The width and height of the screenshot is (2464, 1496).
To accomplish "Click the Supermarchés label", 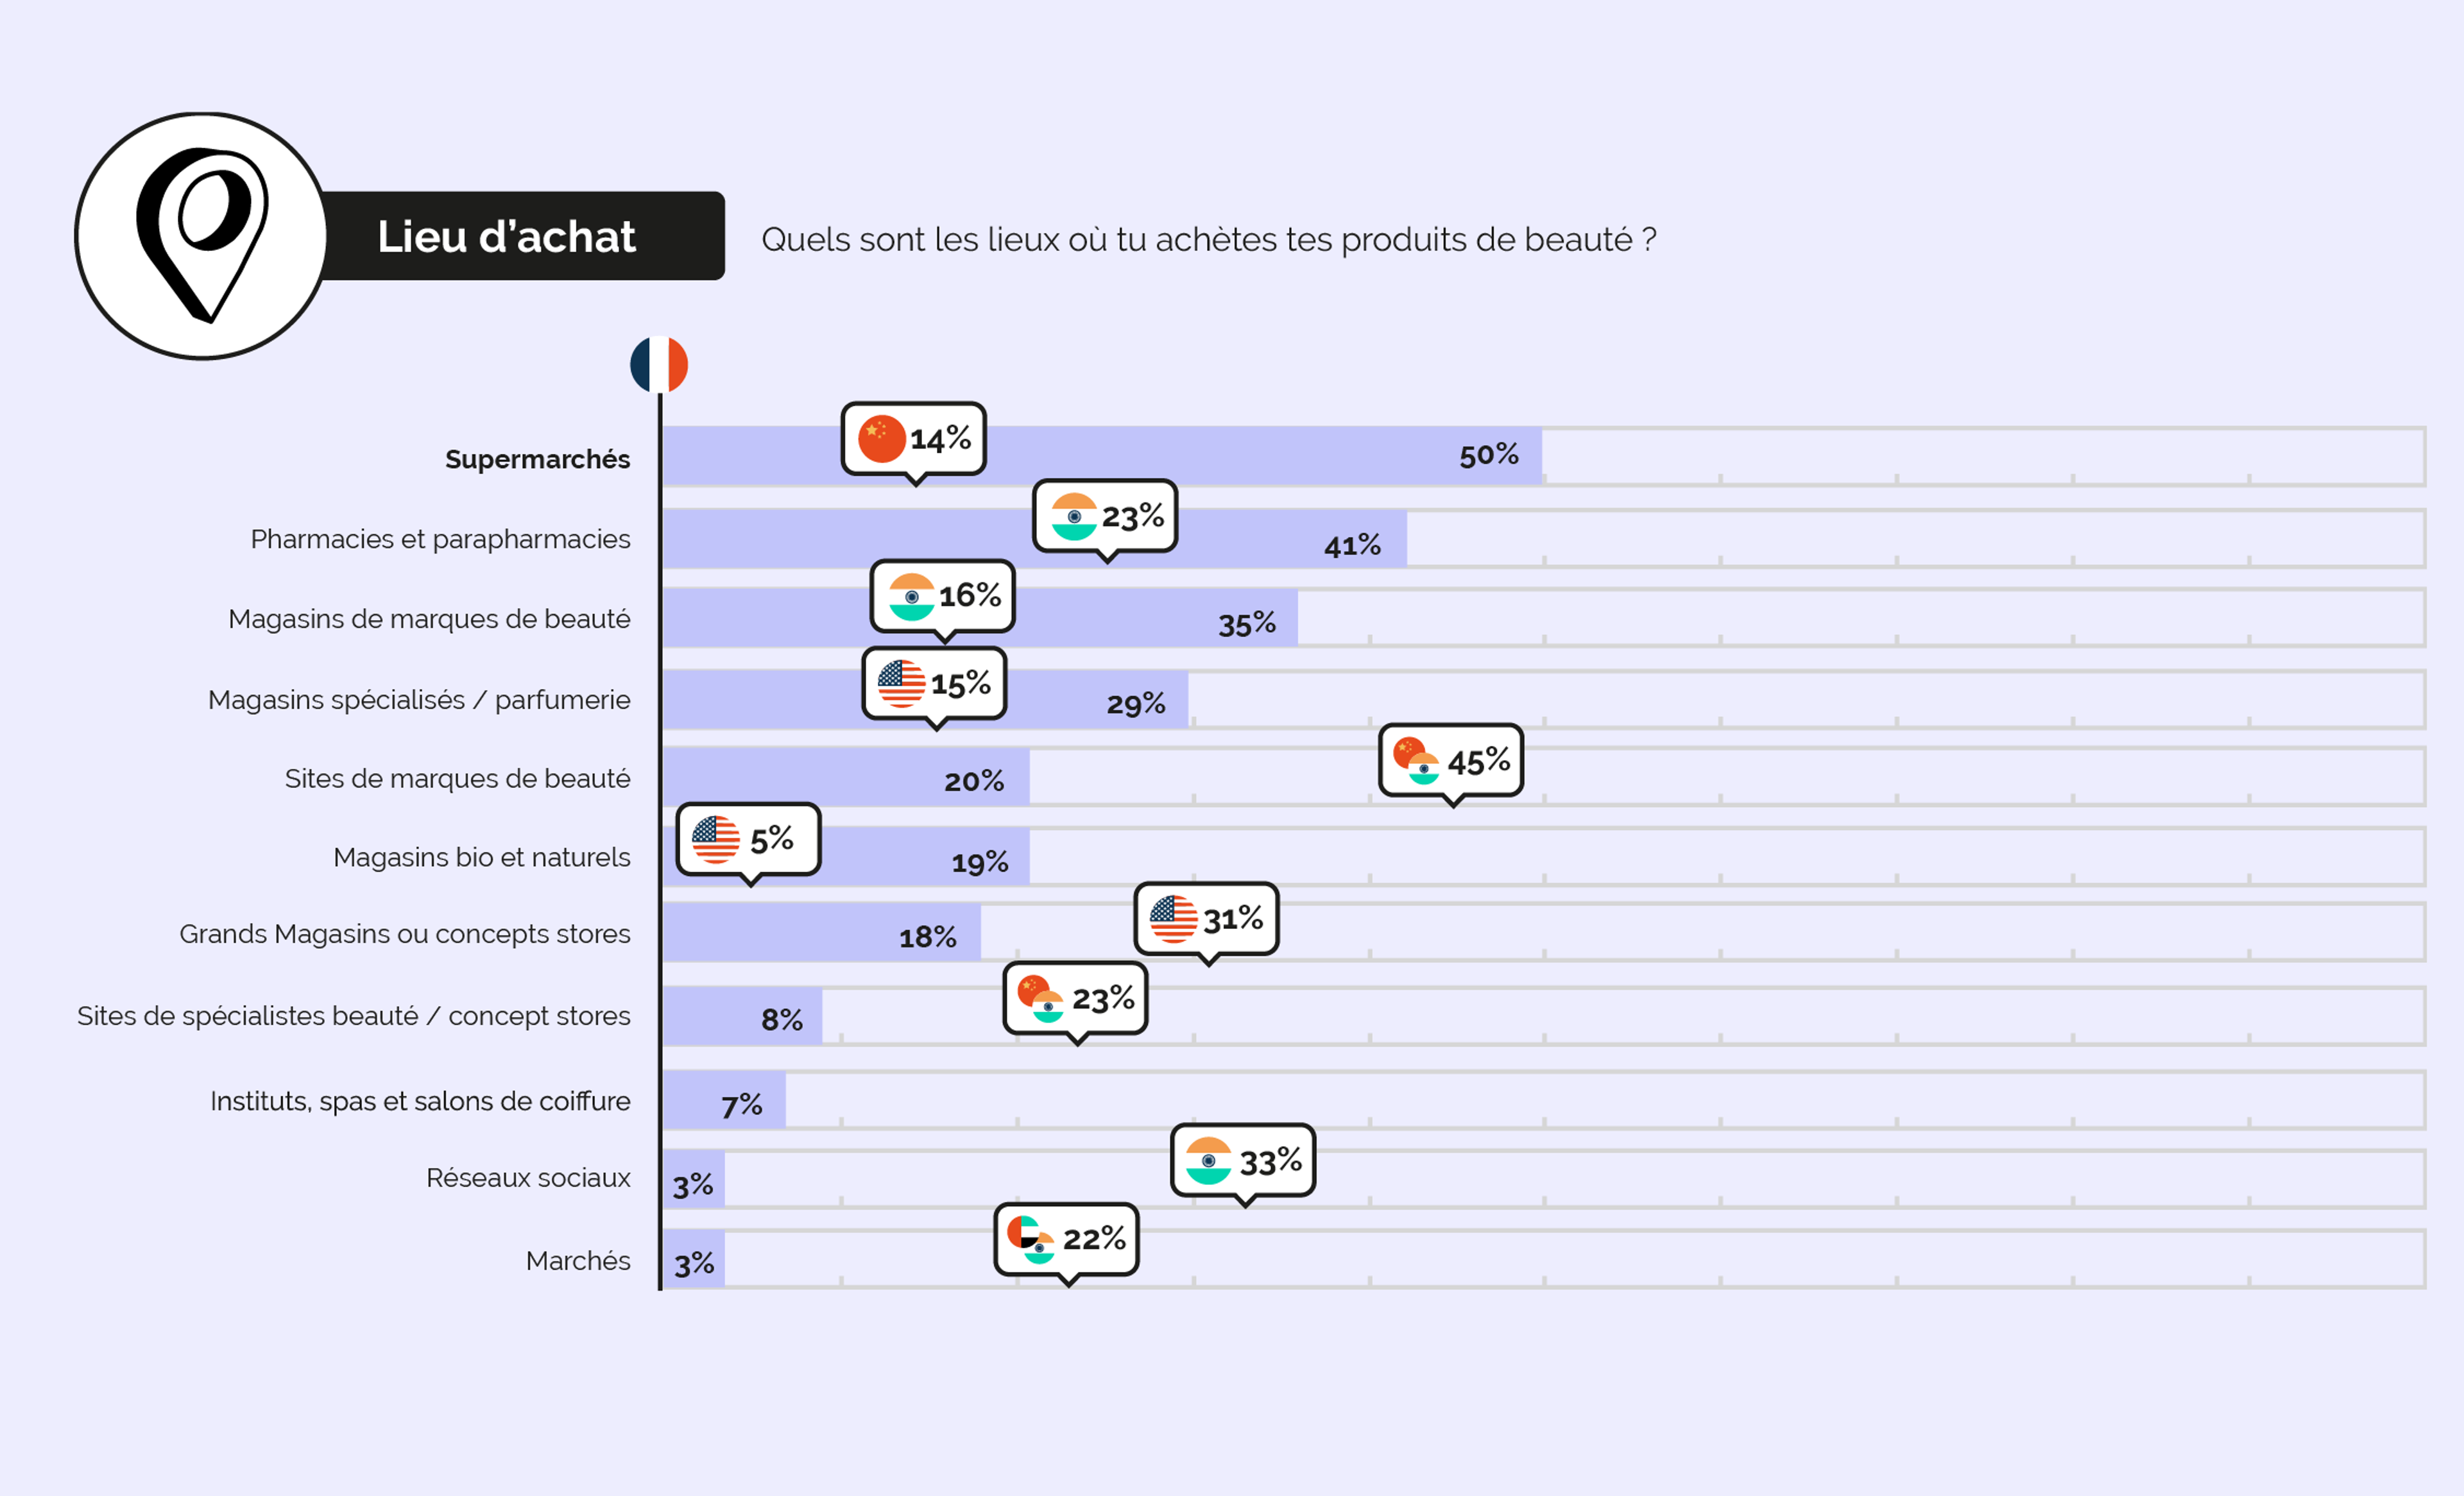I will click(538, 459).
